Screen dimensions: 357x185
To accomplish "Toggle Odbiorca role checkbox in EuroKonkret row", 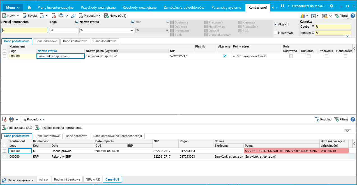I will [309, 56].
